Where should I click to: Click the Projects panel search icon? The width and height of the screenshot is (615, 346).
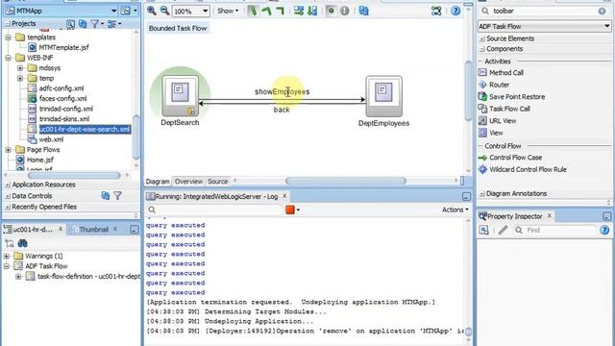pyautogui.click(x=70, y=24)
